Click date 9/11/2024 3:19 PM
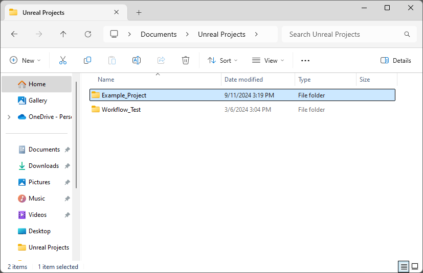 (249, 95)
